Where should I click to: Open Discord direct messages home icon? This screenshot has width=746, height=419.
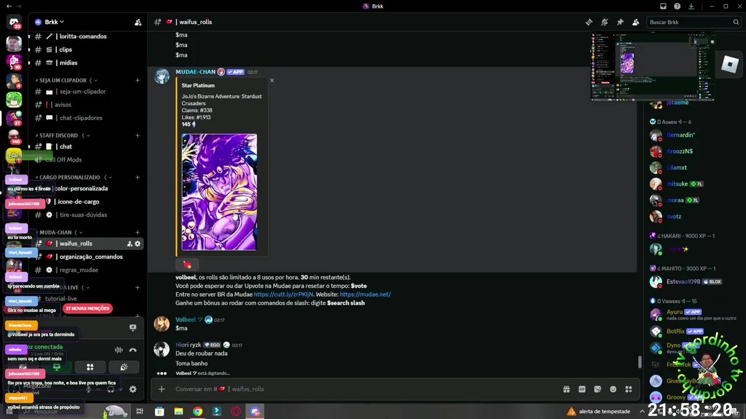tap(14, 22)
